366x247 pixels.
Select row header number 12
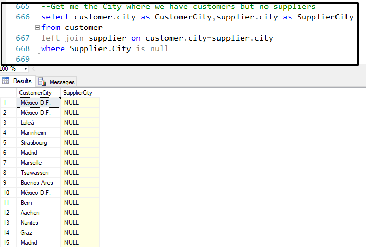coord(8,213)
